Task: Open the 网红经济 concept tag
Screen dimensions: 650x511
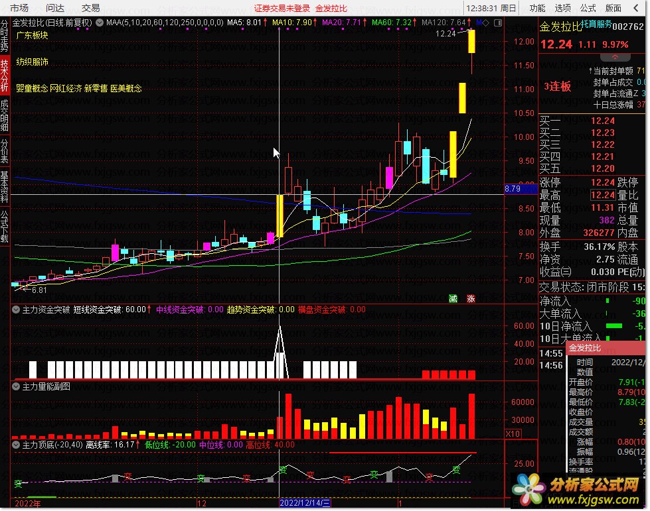Action: click(x=66, y=89)
